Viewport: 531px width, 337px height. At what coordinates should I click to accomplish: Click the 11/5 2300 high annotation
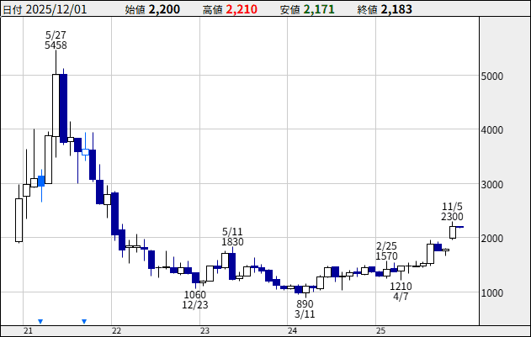tap(452, 211)
